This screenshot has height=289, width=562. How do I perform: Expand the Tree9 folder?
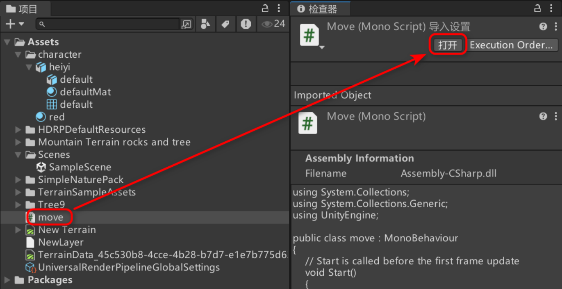point(18,205)
